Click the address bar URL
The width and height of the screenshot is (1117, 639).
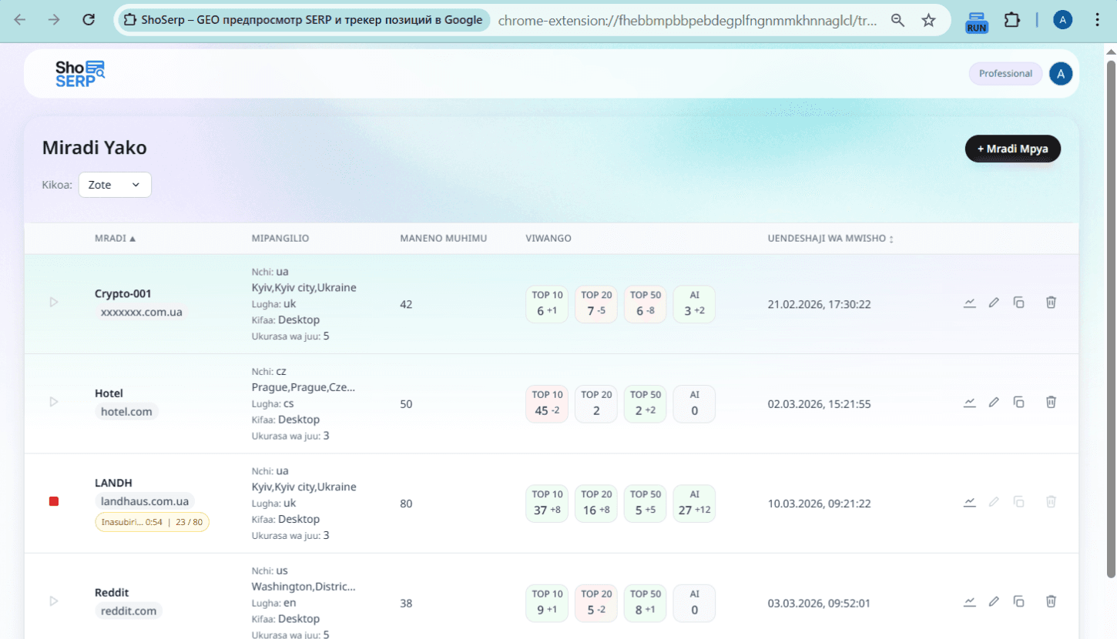(687, 21)
